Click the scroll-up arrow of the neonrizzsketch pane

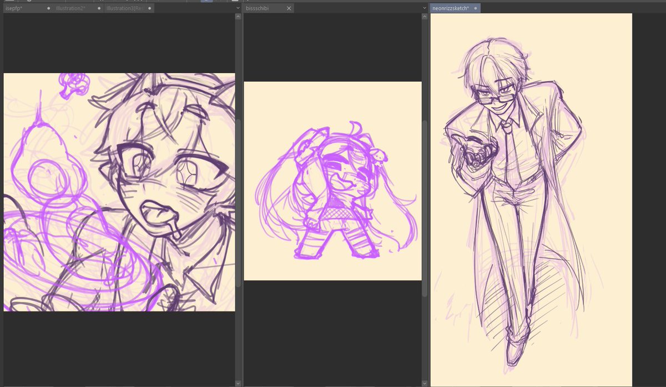[662, 16]
